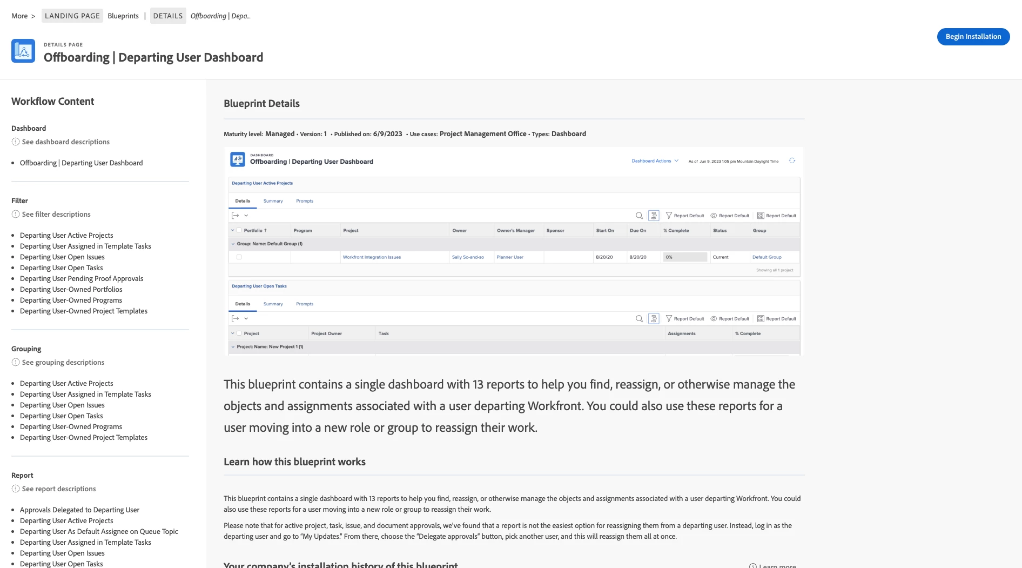The width and height of the screenshot is (1022, 568).
Task: Open the More breadcrumb menu
Action: click(19, 16)
